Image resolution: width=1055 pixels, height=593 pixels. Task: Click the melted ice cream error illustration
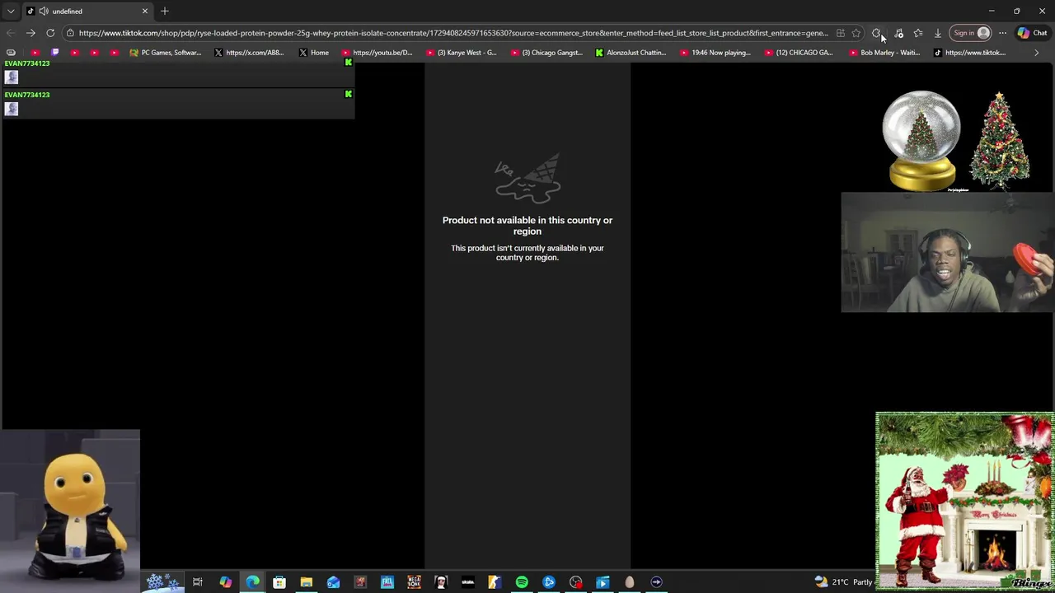tap(527, 179)
